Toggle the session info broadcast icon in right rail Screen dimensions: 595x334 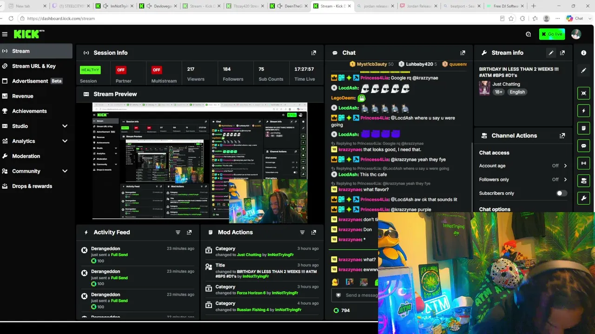pyautogui.click(x=584, y=163)
